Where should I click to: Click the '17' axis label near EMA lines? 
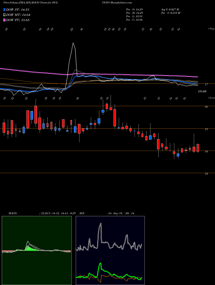tap(206, 85)
